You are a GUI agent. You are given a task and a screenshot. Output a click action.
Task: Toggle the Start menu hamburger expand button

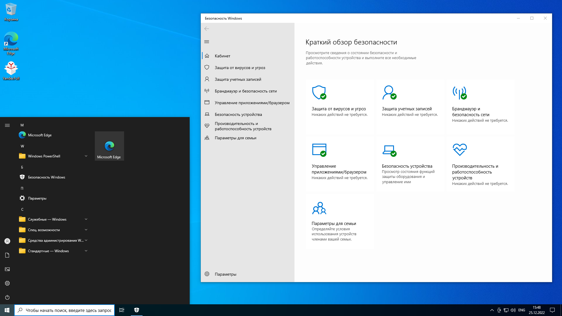7,125
